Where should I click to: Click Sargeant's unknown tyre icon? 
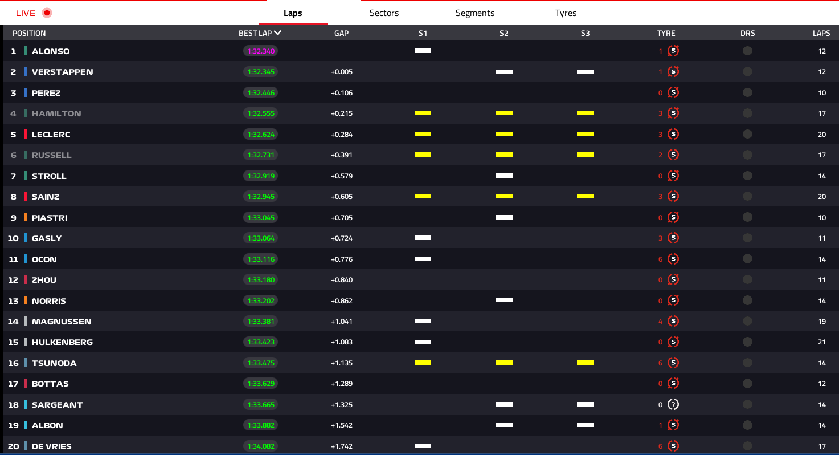point(673,405)
